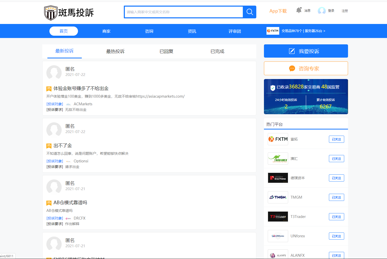The width and height of the screenshot is (387, 259).
Task: Focus the merchant name search field
Action: click(x=183, y=12)
